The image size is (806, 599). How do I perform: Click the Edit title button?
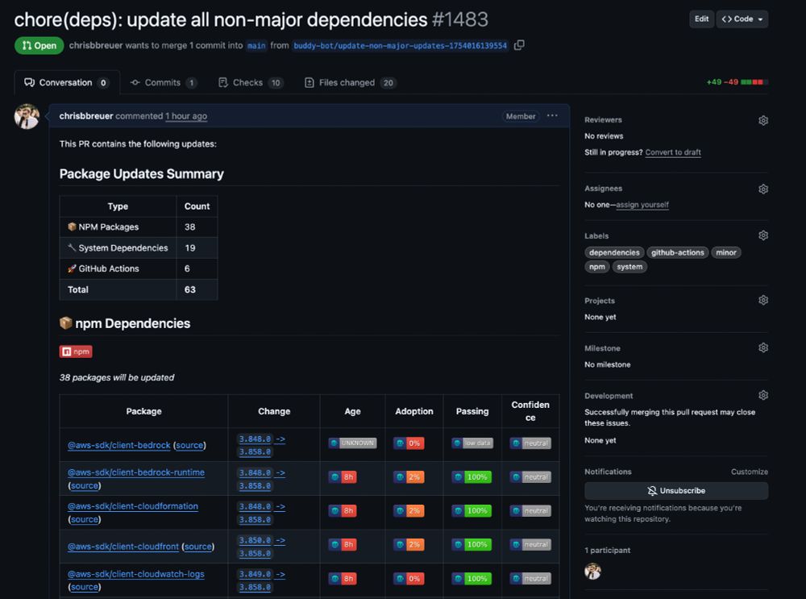pyautogui.click(x=702, y=19)
